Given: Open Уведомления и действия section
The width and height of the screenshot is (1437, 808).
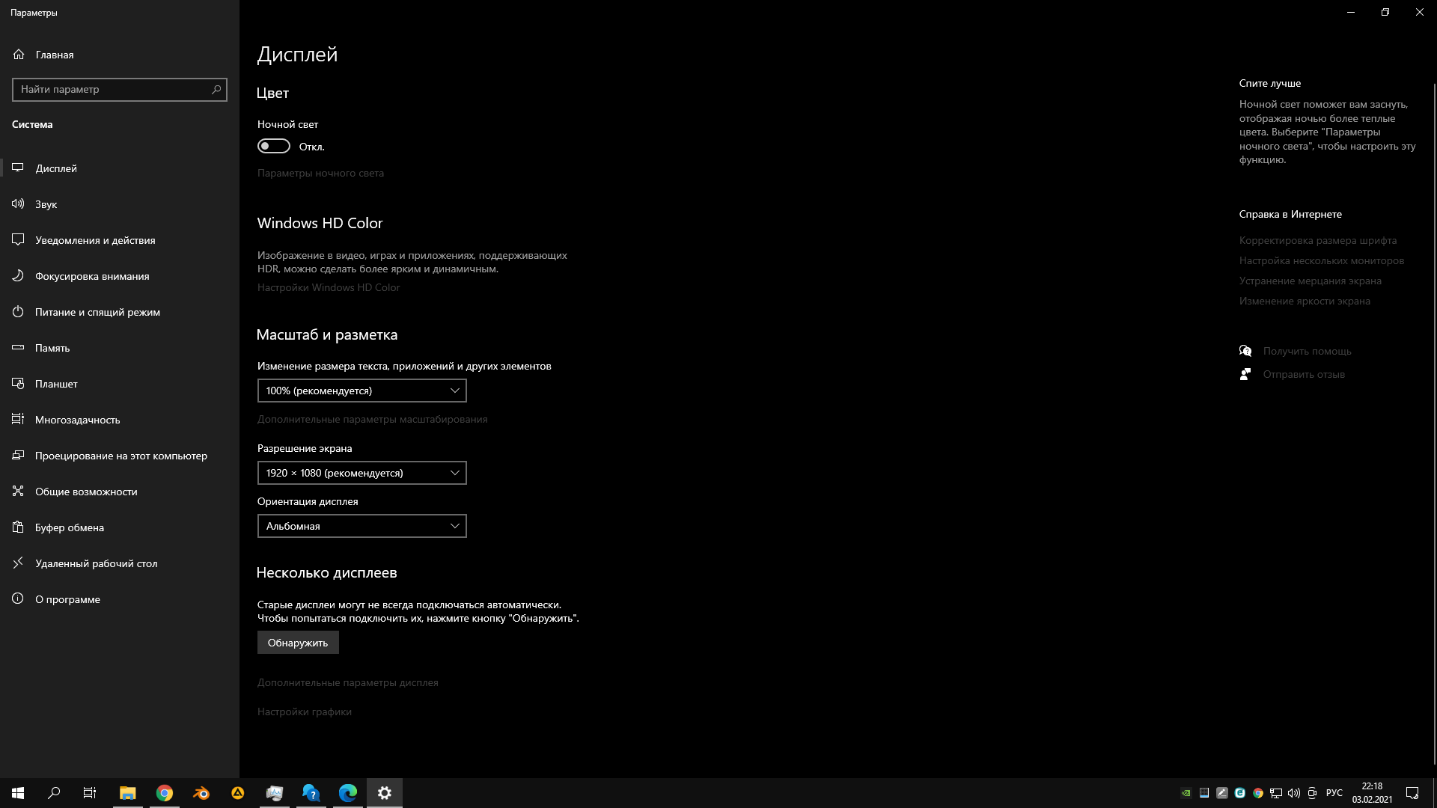Looking at the screenshot, I should 120,240.
